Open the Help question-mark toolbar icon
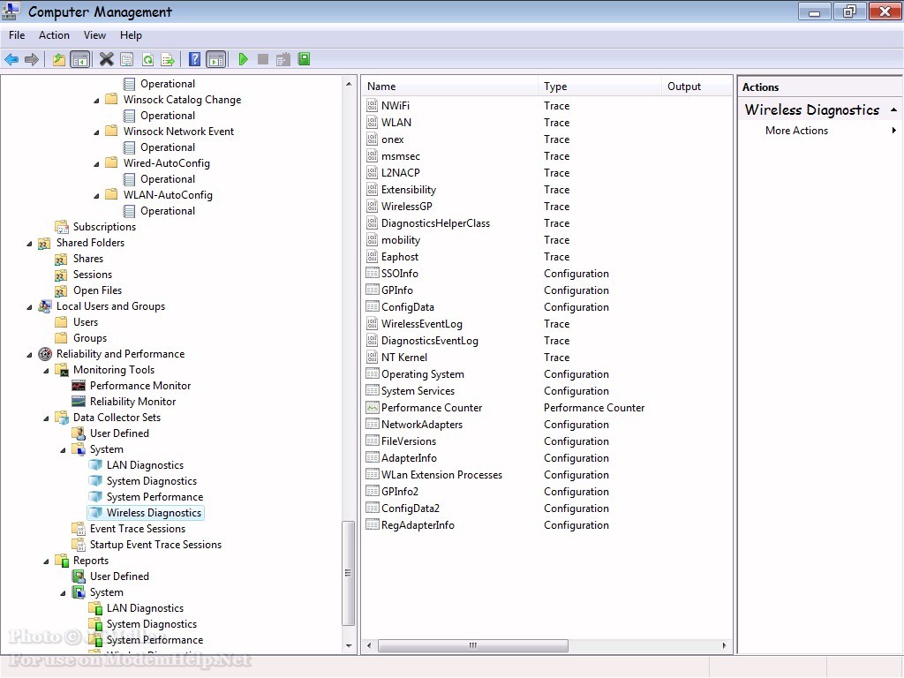Screen dimensions: 904x678 [x=195, y=59]
